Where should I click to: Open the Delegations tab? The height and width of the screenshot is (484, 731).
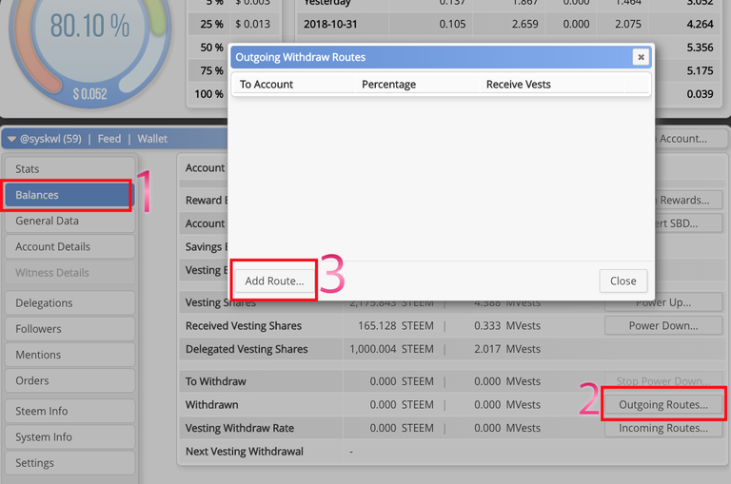tap(69, 302)
